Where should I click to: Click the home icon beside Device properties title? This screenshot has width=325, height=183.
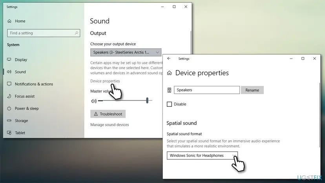pos(169,73)
